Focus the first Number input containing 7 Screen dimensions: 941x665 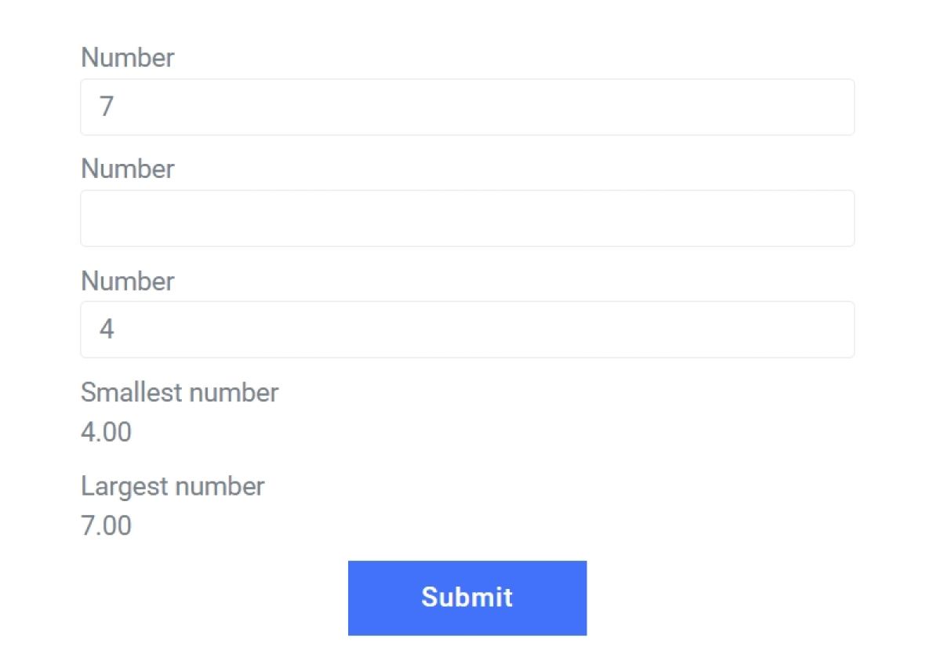(467, 107)
